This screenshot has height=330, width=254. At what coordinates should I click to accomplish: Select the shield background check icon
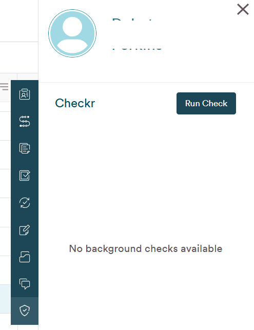click(25, 310)
